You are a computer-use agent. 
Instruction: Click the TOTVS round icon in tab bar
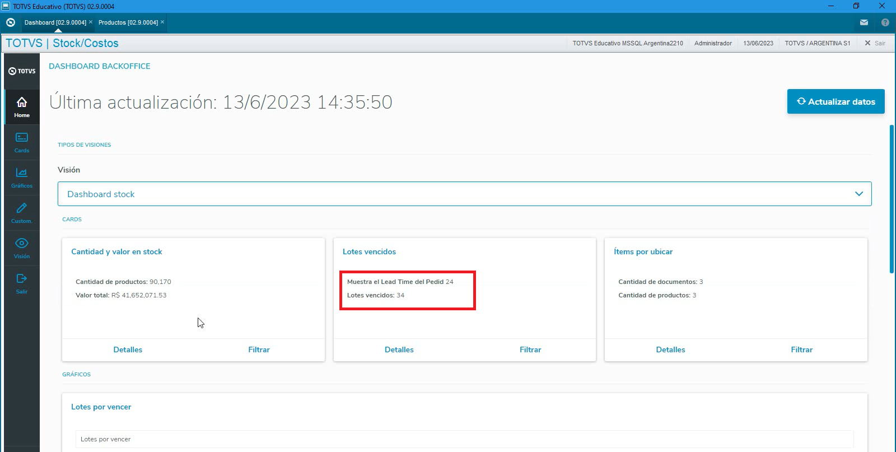(10, 22)
